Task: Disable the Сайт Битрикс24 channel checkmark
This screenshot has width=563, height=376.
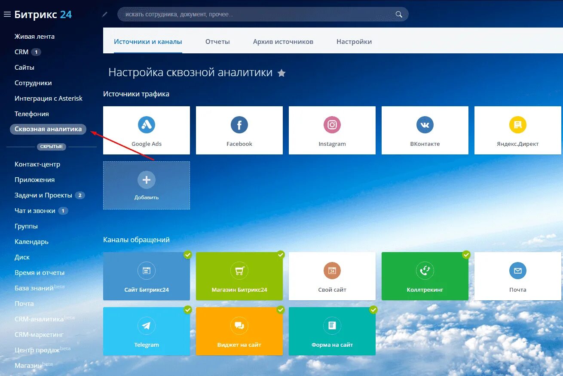Action: click(187, 255)
